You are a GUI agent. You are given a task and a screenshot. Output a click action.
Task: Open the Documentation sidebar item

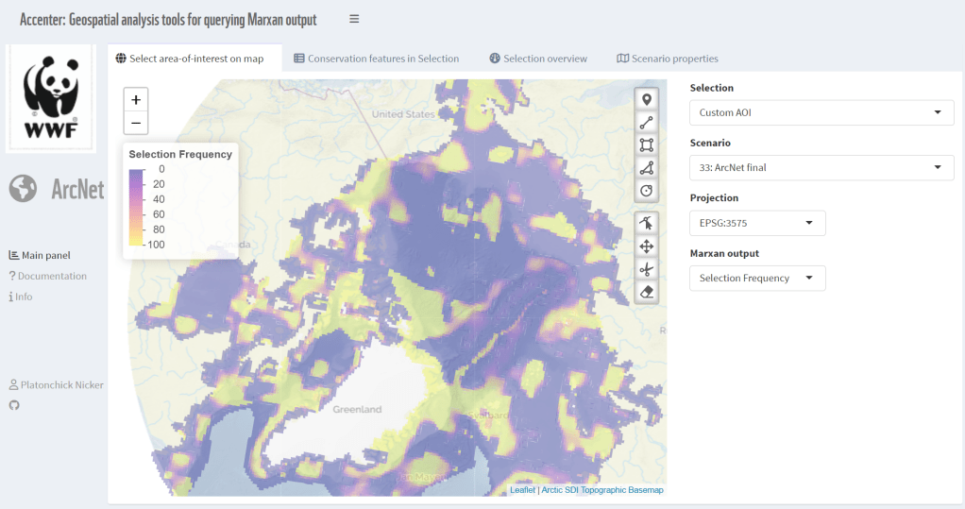51,276
